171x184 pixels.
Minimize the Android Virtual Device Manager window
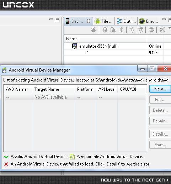[x=143, y=69]
